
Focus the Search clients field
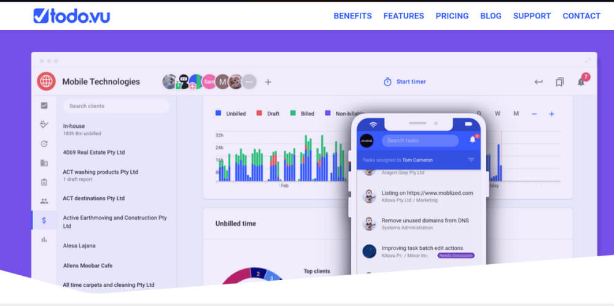pos(116,106)
